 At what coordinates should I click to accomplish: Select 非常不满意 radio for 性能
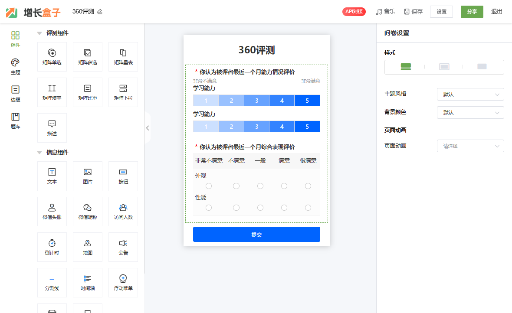click(x=209, y=208)
